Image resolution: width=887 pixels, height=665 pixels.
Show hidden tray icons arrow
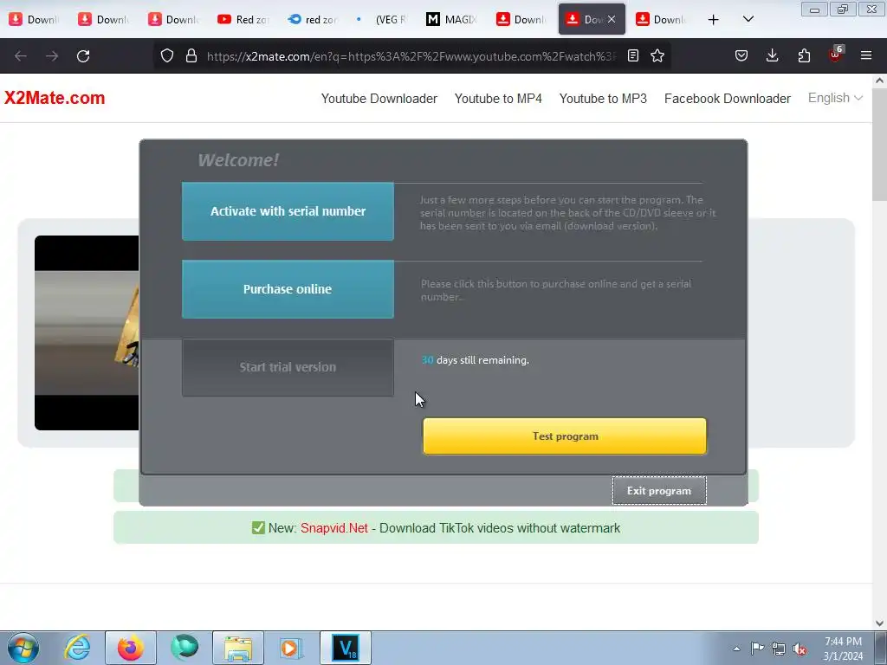tap(736, 649)
